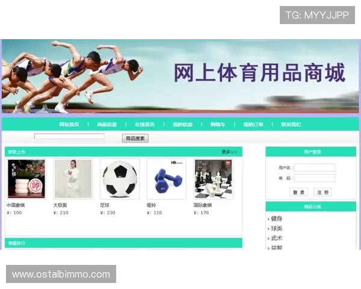Click the 新款上市 section heading
The width and height of the screenshot is (361, 289).
tap(17, 152)
